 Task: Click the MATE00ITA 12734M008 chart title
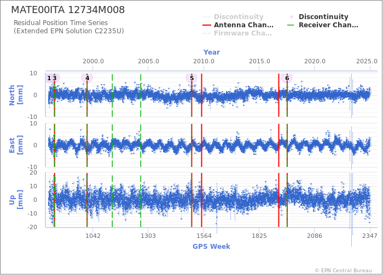pyautogui.click(x=68, y=10)
